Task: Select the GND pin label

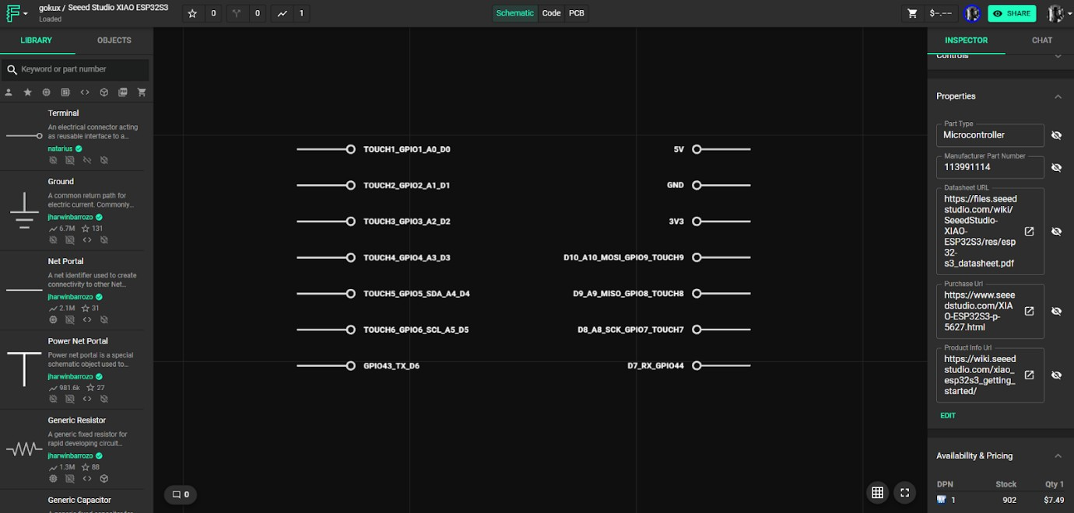Action: coord(676,185)
